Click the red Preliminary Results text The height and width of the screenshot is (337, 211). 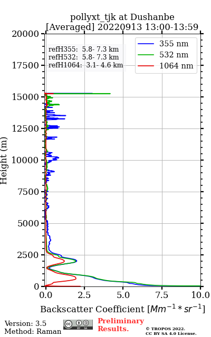click(x=121, y=325)
